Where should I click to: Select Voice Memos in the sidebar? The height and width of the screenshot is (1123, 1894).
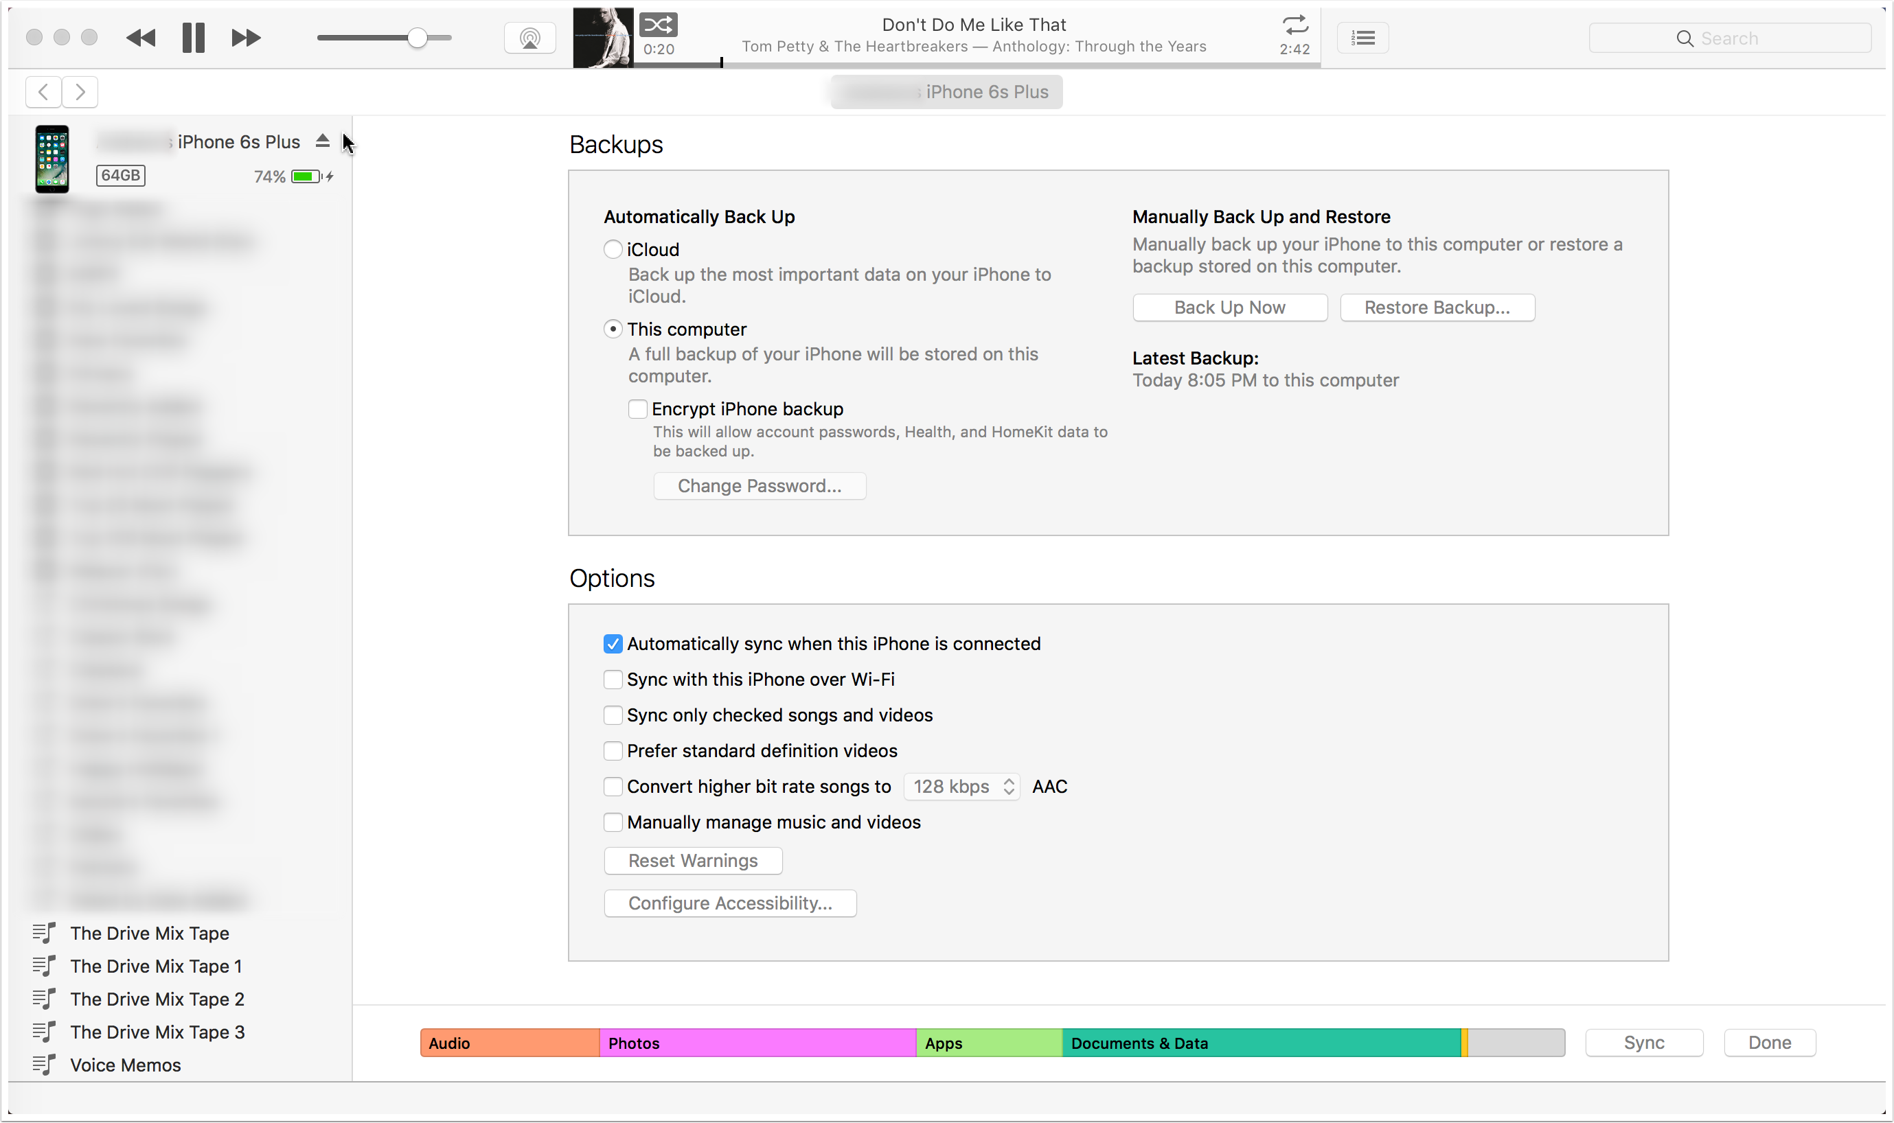pyautogui.click(x=125, y=1065)
